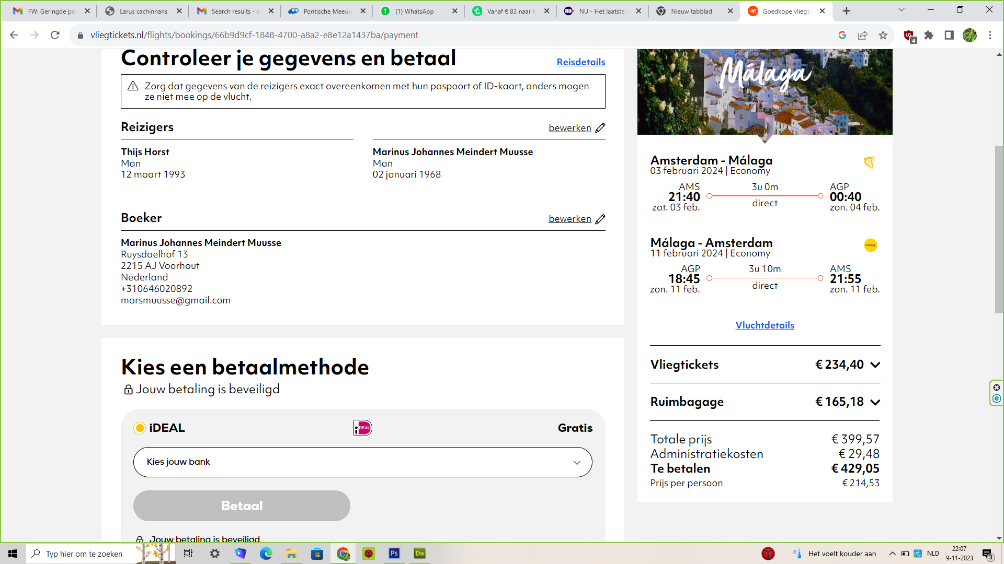This screenshot has height=564, width=1004.
Task: Click the Windows taskbar search field
Action: [84, 554]
